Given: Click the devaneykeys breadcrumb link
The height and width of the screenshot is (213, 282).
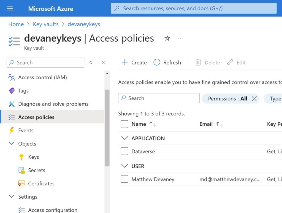Looking at the screenshot, I should point(84,24).
